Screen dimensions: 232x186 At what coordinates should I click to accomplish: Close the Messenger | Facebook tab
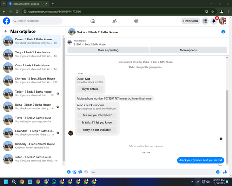46,4
